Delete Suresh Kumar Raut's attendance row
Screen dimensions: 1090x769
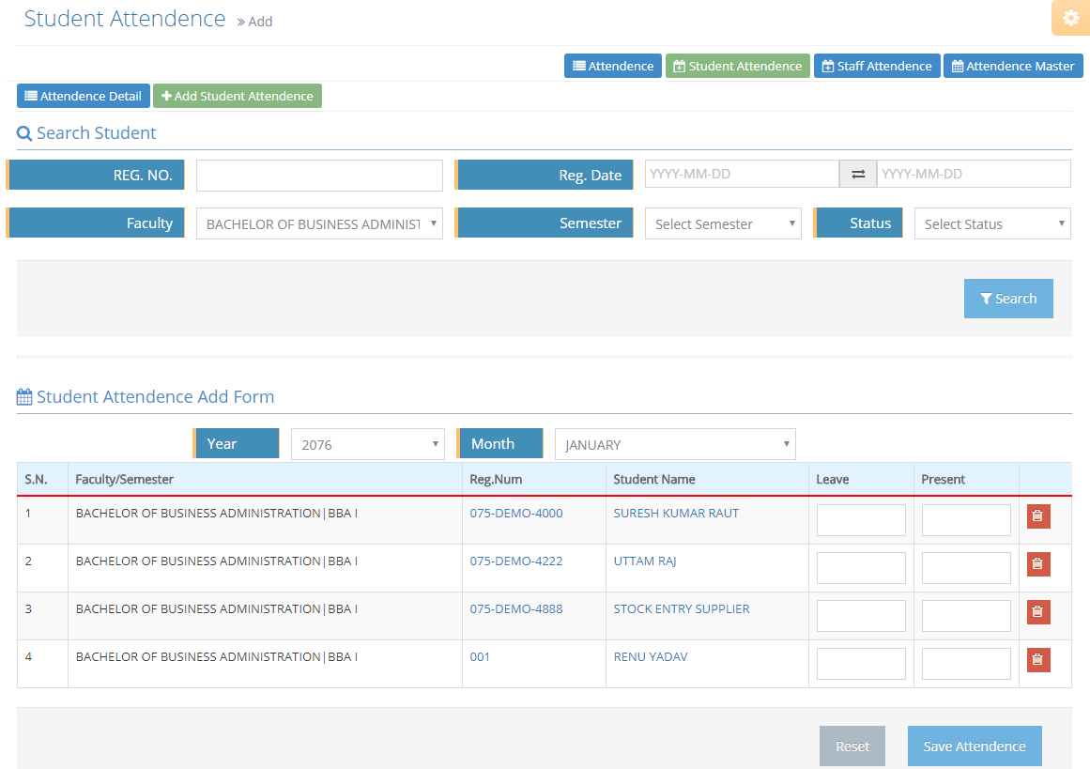pyautogui.click(x=1037, y=516)
